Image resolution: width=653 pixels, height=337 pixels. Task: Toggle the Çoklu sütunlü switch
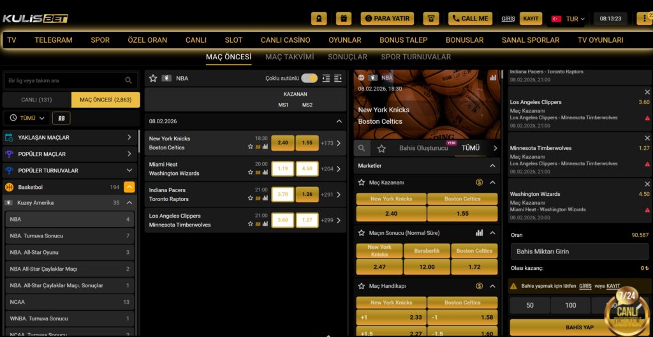click(x=309, y=79)
